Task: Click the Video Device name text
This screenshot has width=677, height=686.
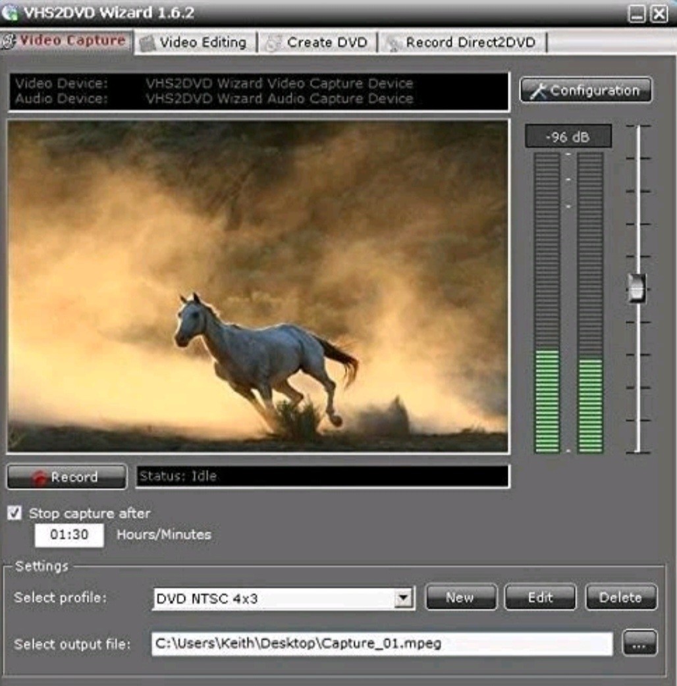Action: tap(279, 83)
